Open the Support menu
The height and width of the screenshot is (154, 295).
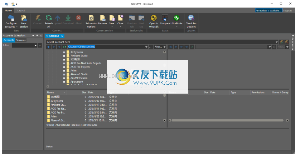pos(289,10)
